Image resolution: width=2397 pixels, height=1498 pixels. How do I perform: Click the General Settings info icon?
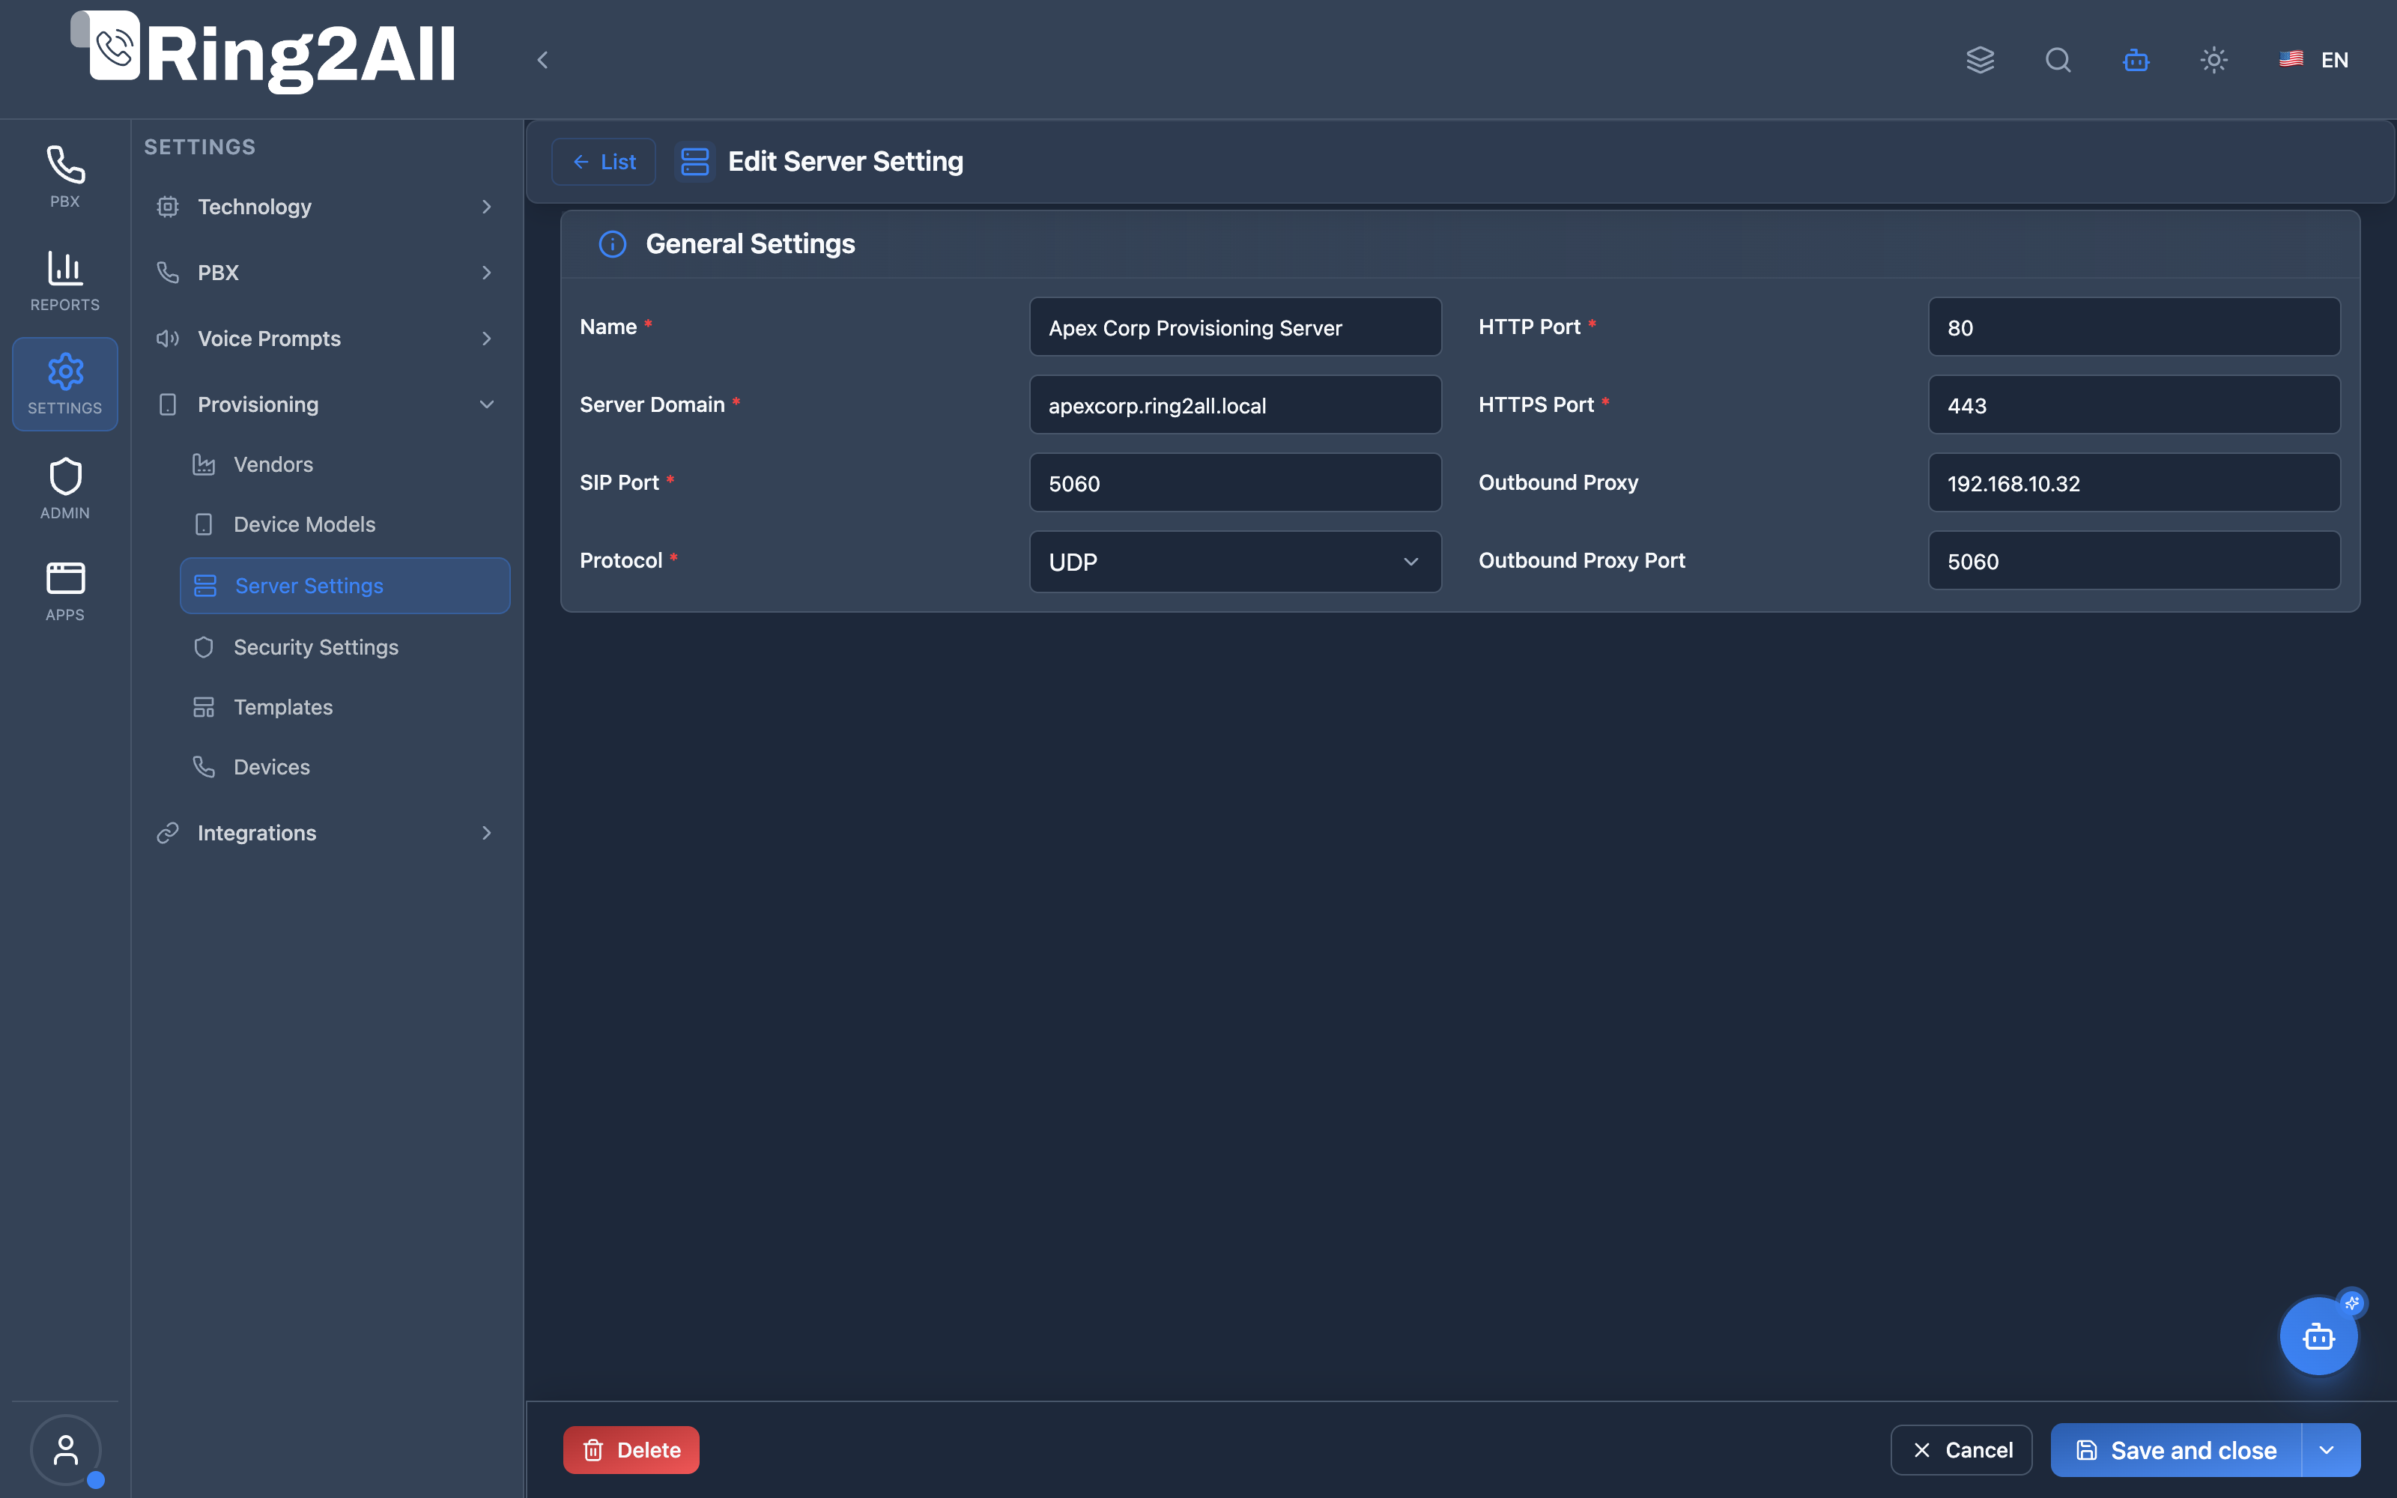612,243
